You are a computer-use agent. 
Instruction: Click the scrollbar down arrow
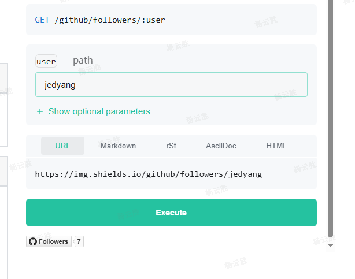click(x=330, y=245)
